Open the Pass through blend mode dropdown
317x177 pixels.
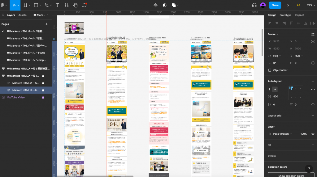point(282,134)
